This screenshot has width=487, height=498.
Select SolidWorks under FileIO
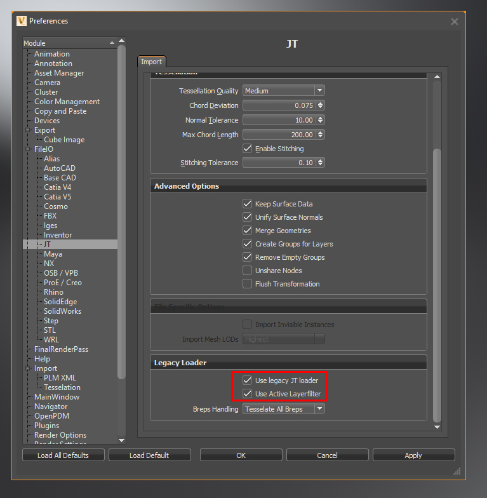tap(62, 311)
